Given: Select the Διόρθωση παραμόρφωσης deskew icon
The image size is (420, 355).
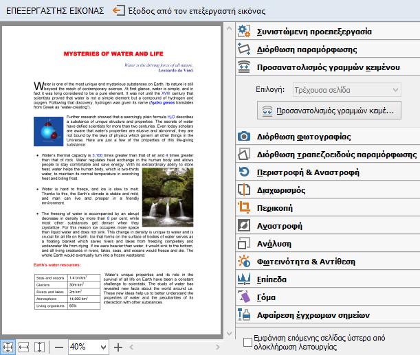Looking at the screenshot, I should [244, 49].
